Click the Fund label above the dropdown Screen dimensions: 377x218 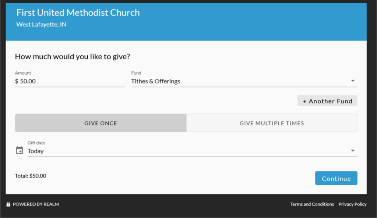(136, 73)
